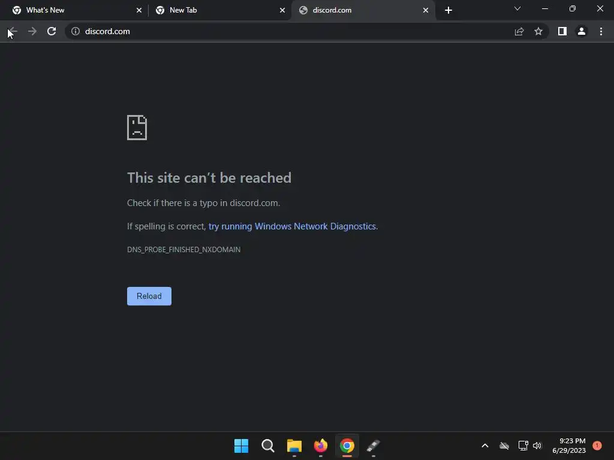Viewport: 614px width, 460px height.
Task: Open the notification badge in the tray
Action: point(597,446)
